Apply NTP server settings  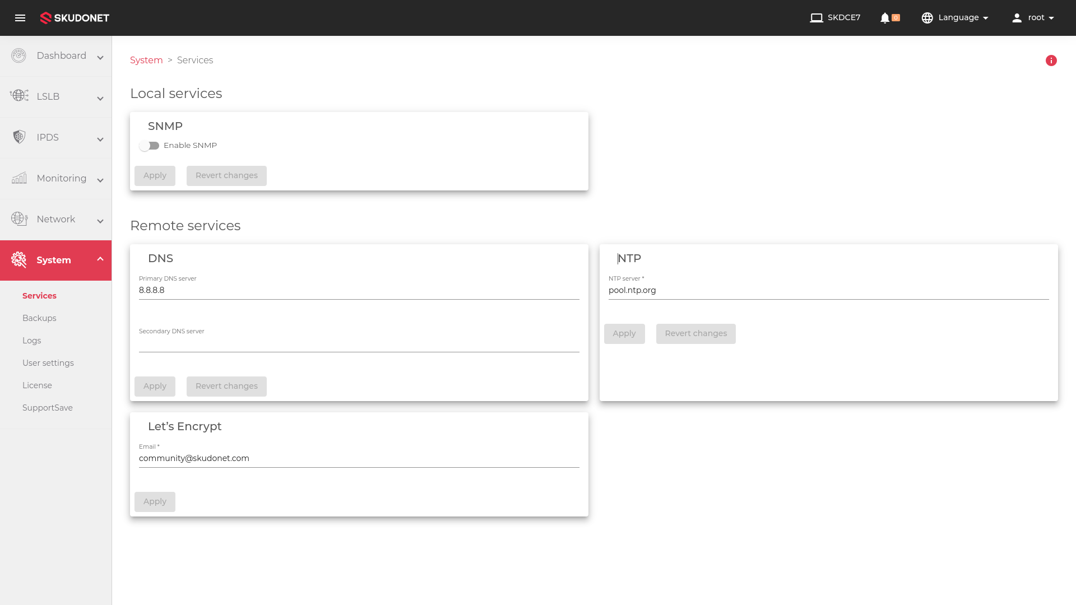point(624,333)
